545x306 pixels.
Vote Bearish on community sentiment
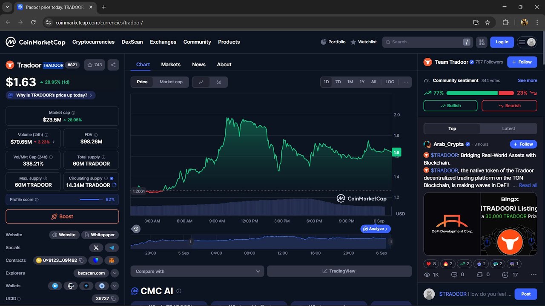coord(509,106)
